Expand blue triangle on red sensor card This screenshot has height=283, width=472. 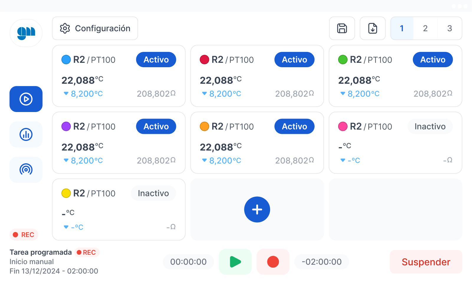(204, 94)
